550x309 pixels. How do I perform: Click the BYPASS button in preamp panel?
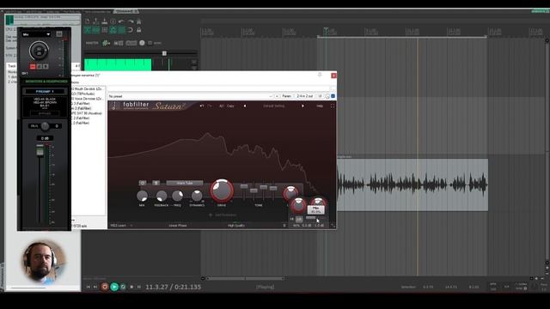click(45, 113)
